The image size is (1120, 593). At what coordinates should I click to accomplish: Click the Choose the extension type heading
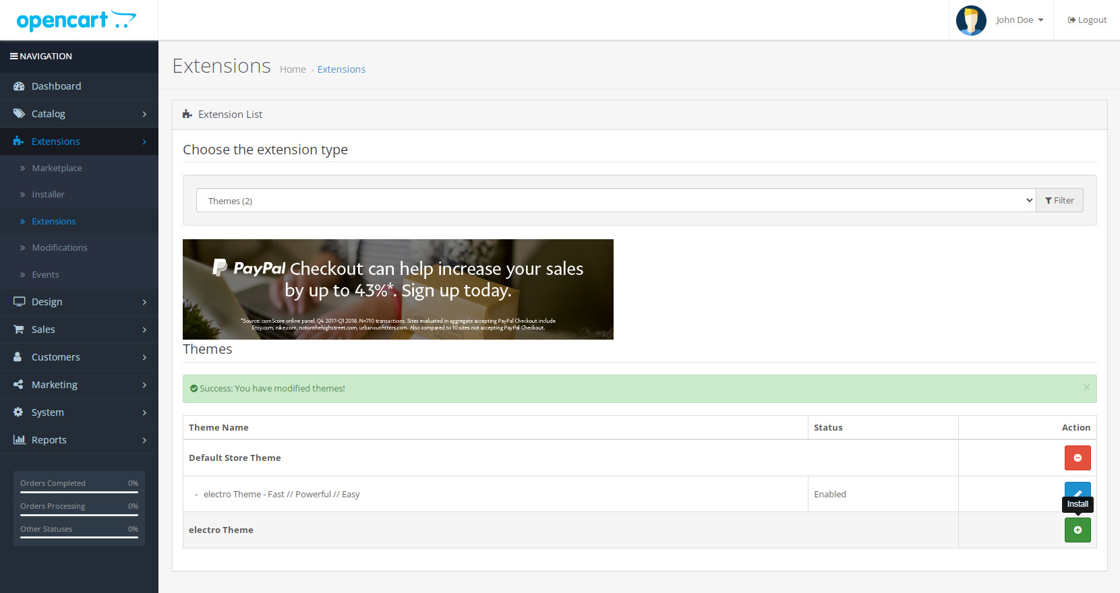[265, 150]
